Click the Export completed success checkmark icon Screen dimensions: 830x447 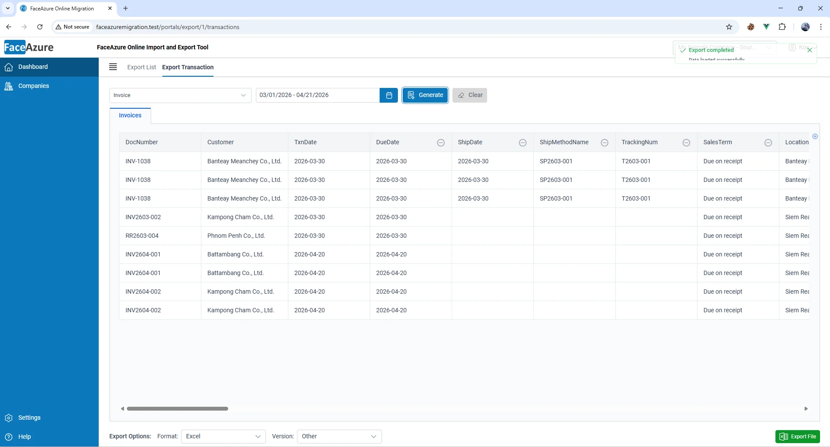[x=683, y=50]
